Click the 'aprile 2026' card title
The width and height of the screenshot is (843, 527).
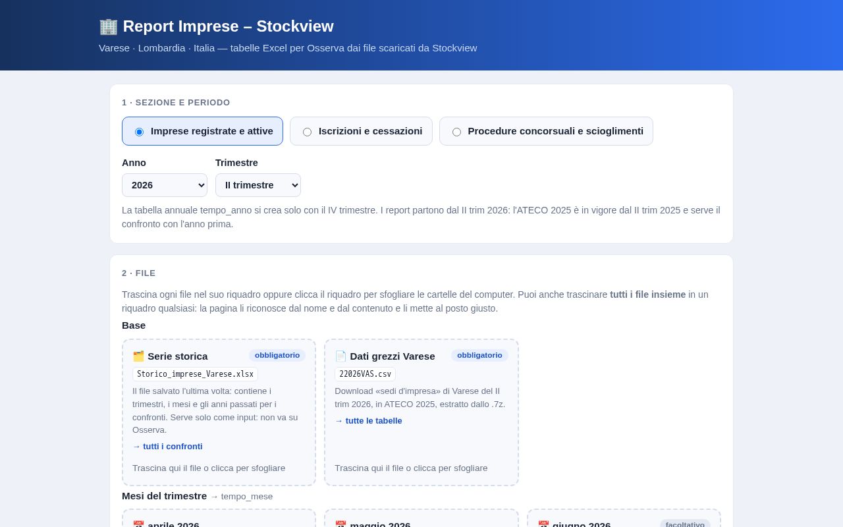(173, 524)
